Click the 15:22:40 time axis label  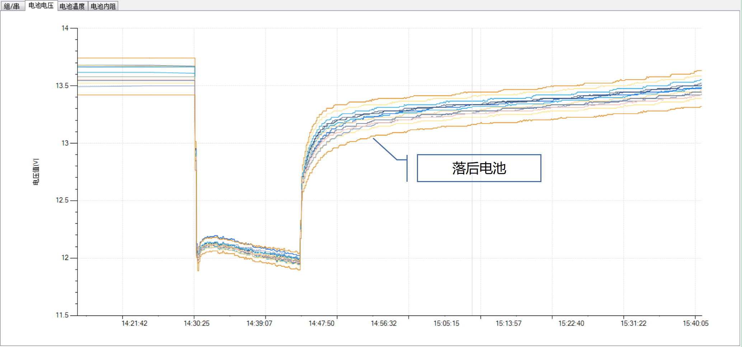tap(571, 323)
